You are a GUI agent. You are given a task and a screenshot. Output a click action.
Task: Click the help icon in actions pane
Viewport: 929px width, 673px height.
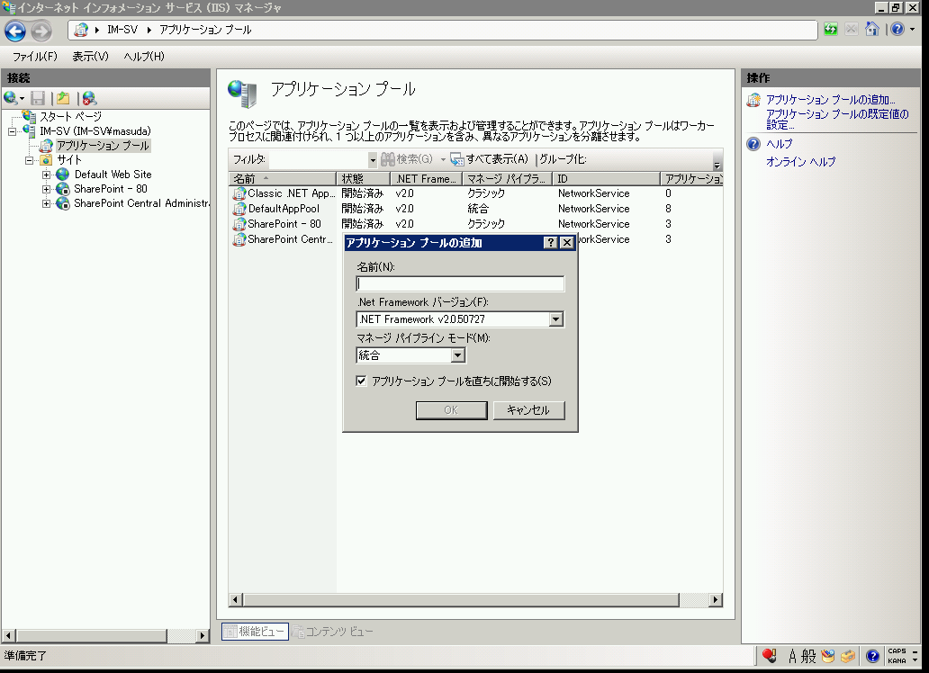tap(754, 144)
